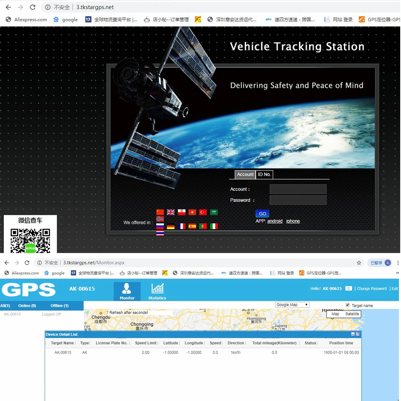Pick the Norwegian flag language
The image size is (401, 401).
click(x=160, y=219)
